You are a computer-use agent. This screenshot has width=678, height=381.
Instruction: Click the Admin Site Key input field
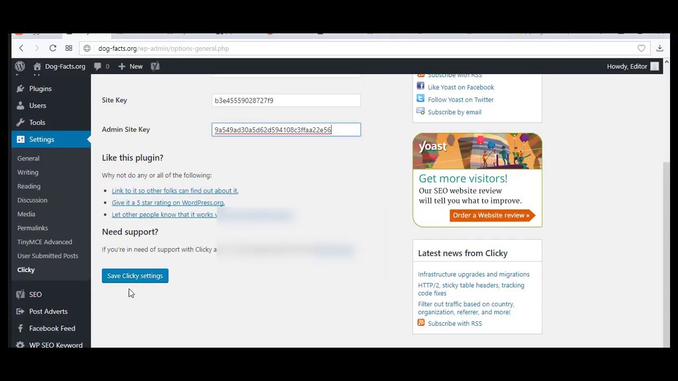286,130
